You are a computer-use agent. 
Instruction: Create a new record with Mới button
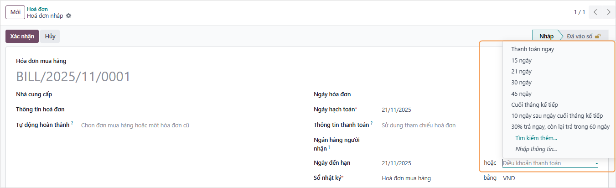click(x=15, y=12)
